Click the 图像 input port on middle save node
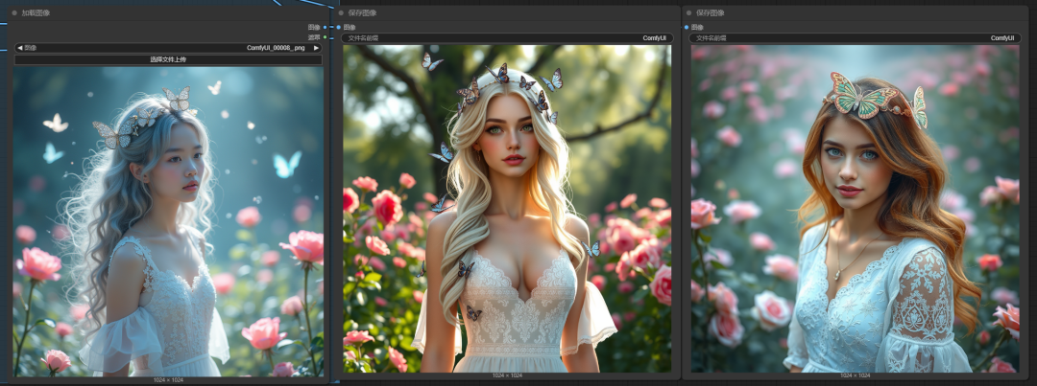The width and height of the screenshot is (1037, 386). pyautogui.click(x=339, y=27)
